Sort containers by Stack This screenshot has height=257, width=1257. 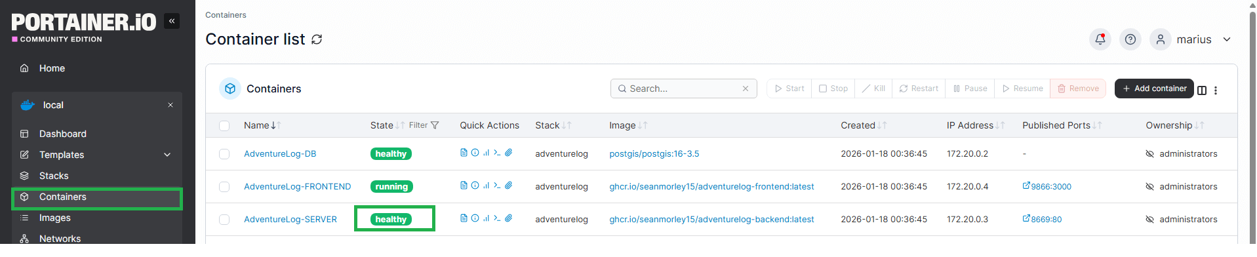[x=553, y=125]
